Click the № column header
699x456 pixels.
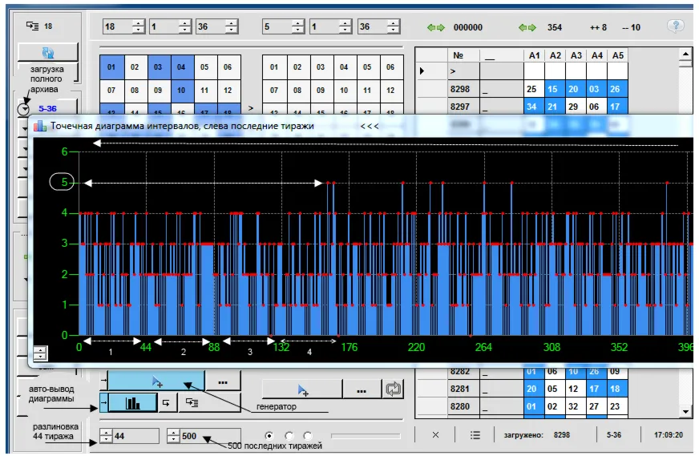[x=463, y=55]
